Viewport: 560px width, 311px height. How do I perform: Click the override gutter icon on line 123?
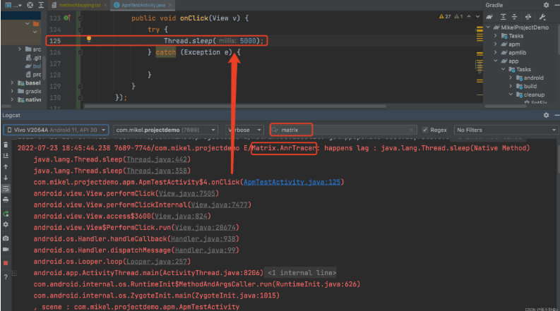click(x=67, y=18)
